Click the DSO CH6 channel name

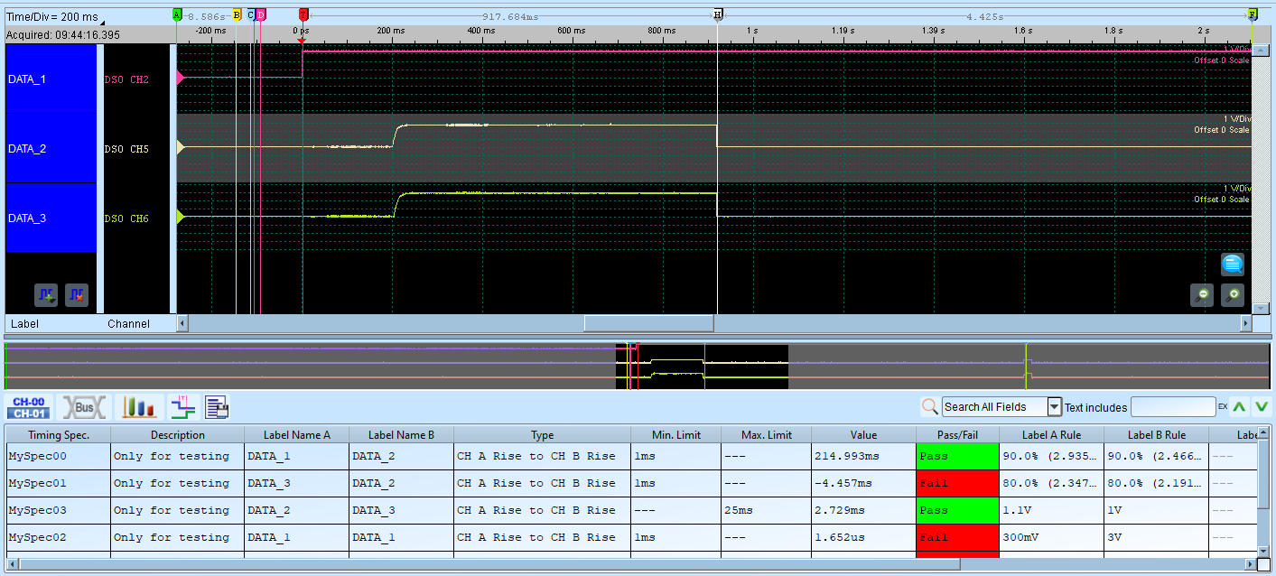[126, 218]
